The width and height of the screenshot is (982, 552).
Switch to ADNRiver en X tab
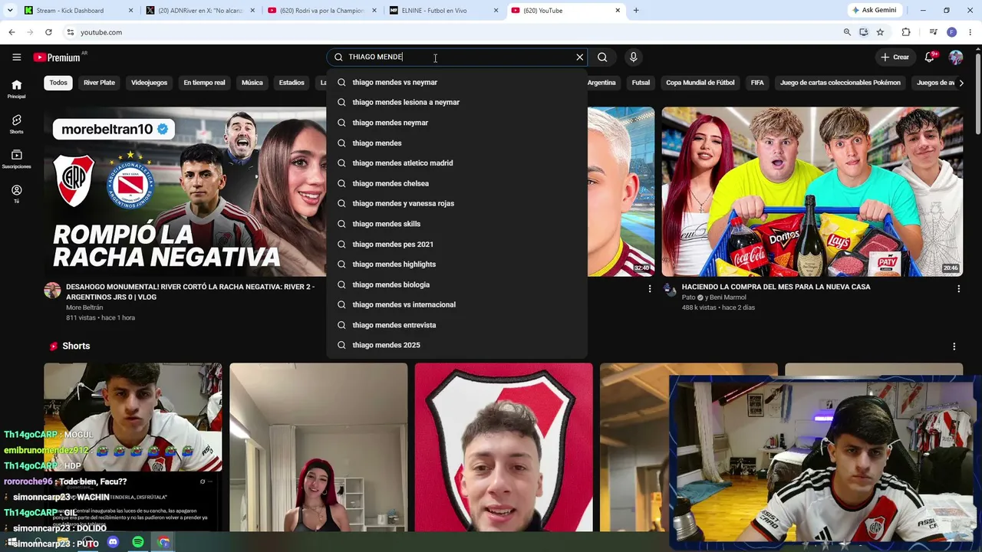pos(199,11)
